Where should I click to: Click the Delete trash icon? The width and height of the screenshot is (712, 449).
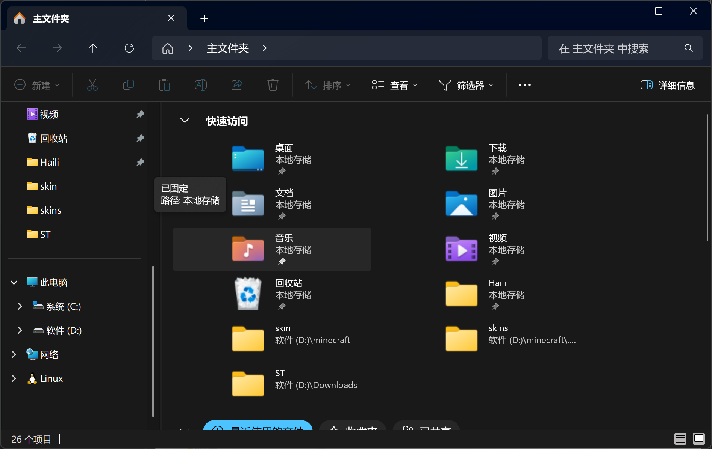273,85
